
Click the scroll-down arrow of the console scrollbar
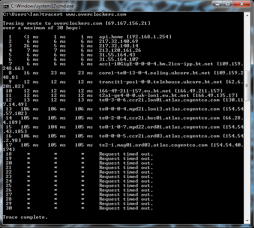(247, 221)
